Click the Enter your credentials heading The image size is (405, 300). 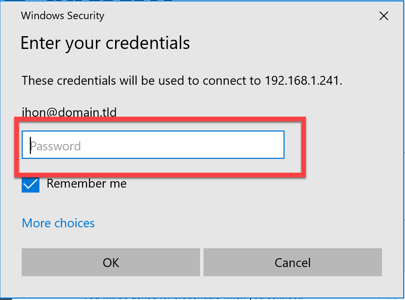[105, 43]
